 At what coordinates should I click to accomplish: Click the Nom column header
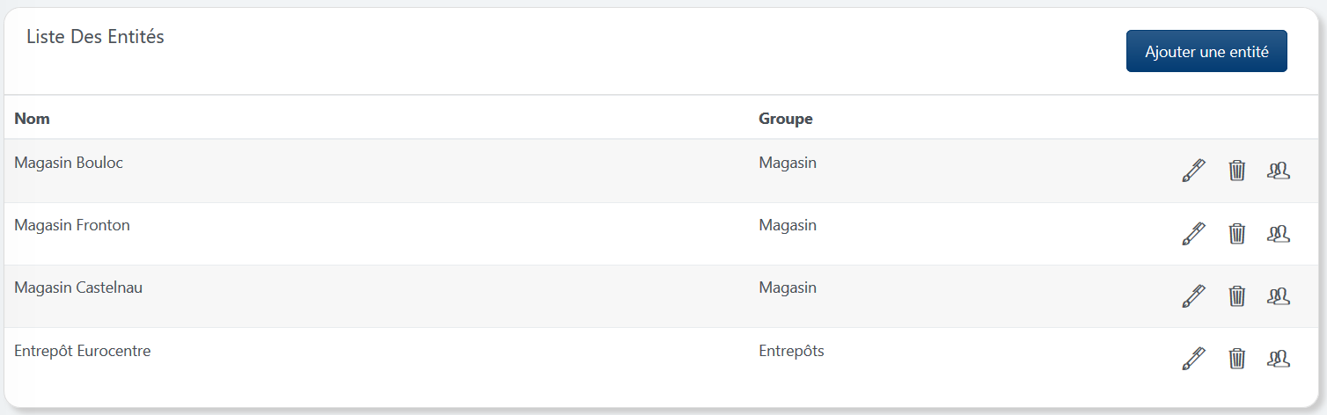[x=33, y=119]
